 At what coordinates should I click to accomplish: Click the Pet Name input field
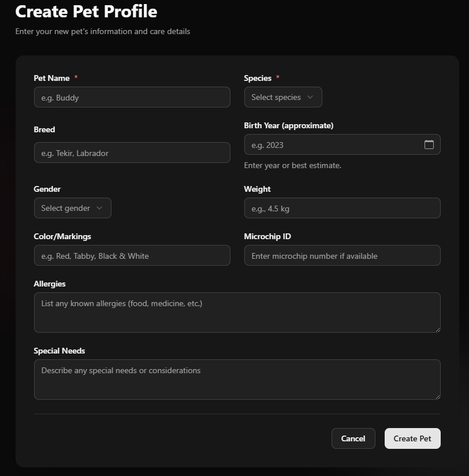pyautogui.click(x=132, y=97)
